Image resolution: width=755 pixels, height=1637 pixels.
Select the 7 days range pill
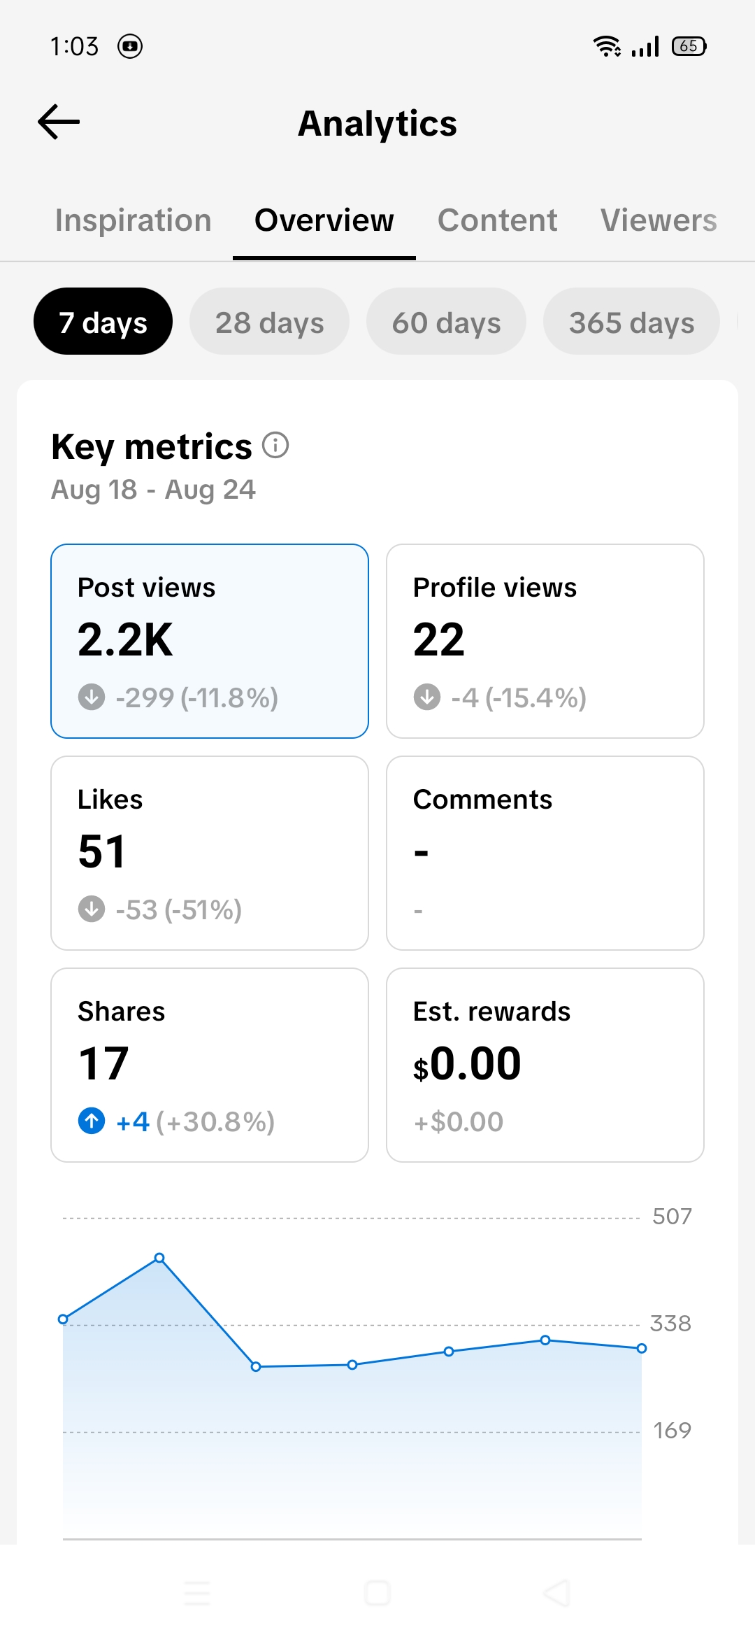(103, 321)
